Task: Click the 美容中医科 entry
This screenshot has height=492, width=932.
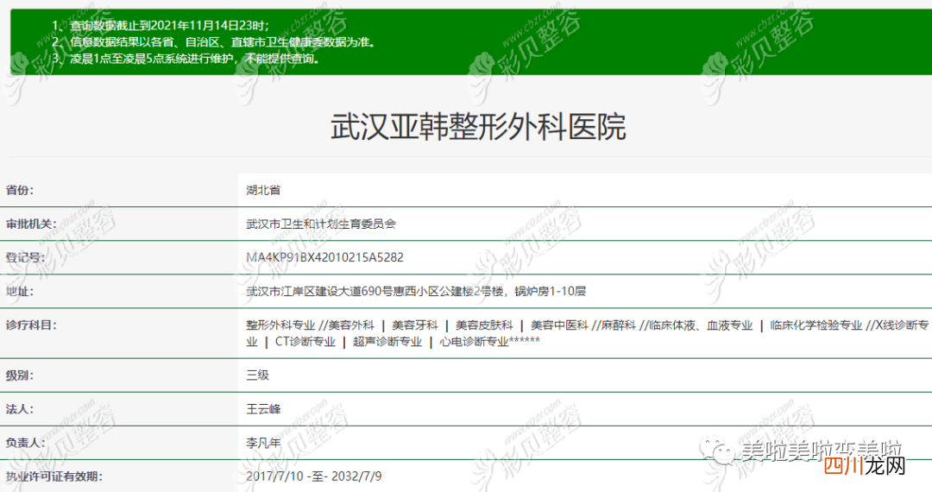Action: coord(558,325)
